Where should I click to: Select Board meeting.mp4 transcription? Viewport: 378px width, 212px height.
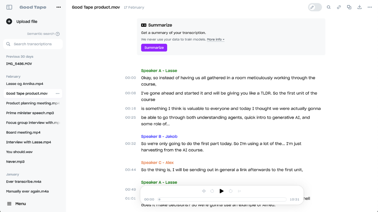[23, 132]
